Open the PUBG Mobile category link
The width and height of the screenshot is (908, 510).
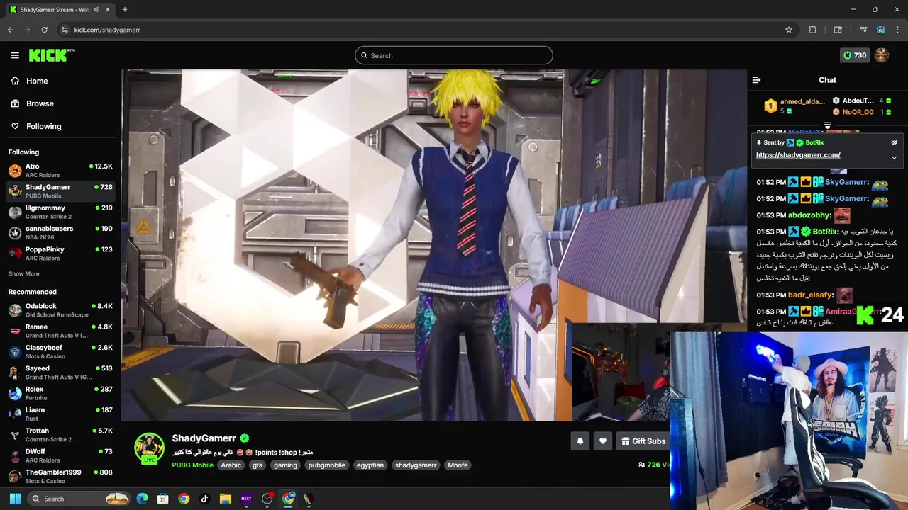192,465
